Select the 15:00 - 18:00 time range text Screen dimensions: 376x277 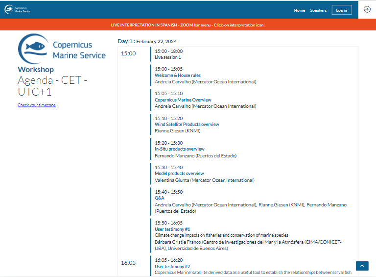[168, 51]
